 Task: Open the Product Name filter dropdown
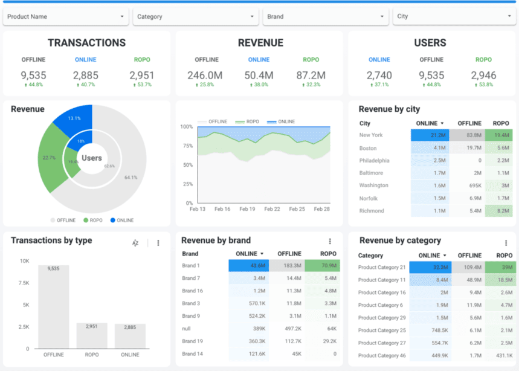65,16
